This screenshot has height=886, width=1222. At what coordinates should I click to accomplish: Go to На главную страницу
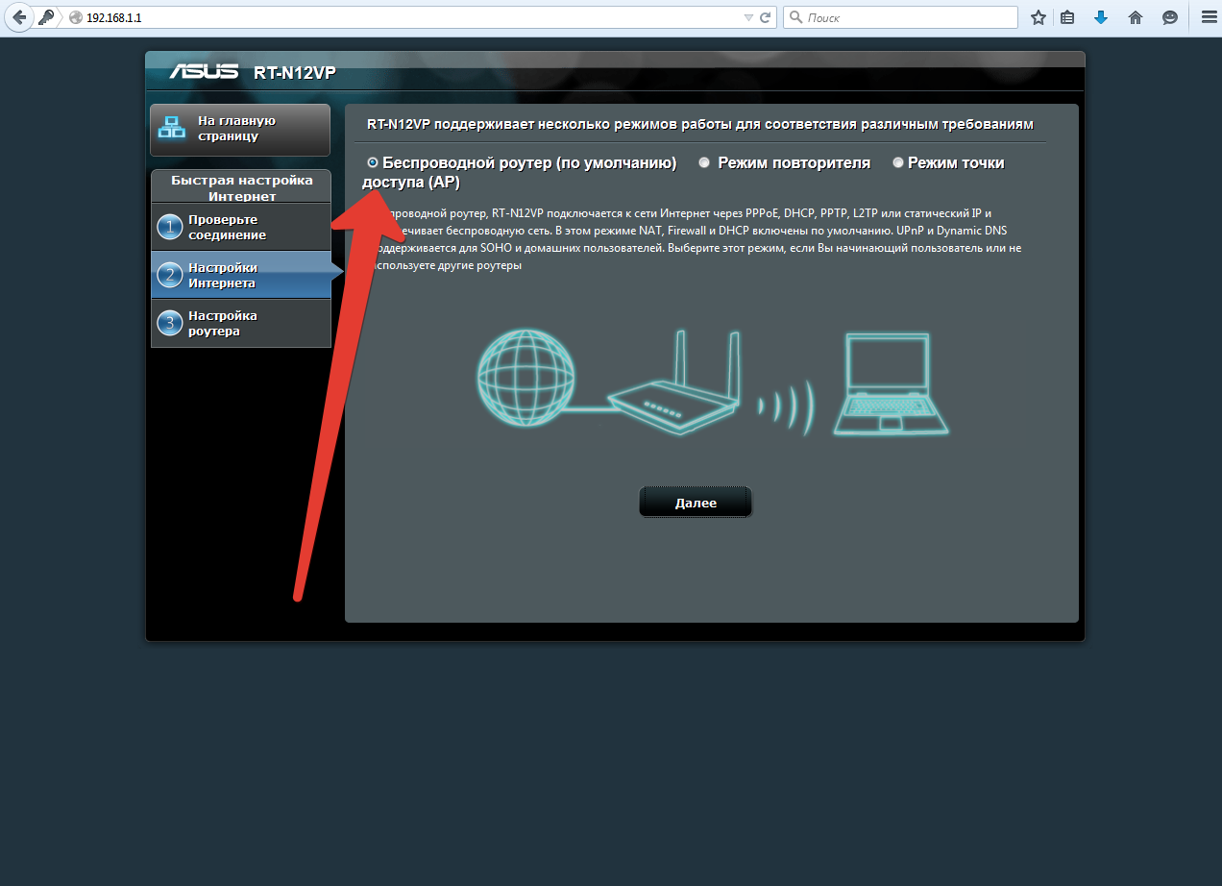coord(240,129)
